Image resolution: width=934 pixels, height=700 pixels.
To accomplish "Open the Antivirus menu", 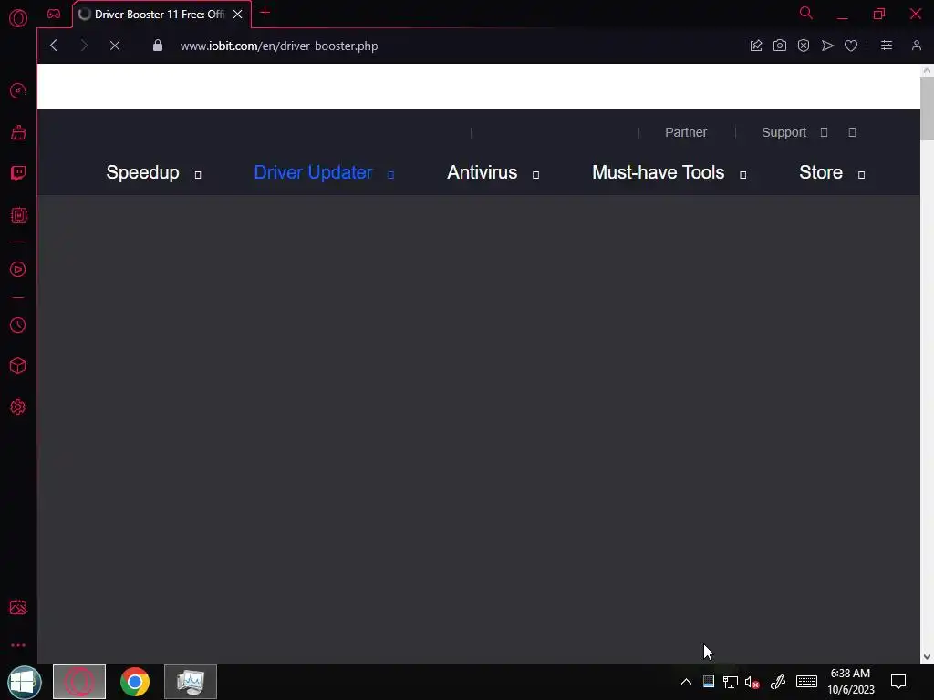I will click(x=482, y=172).
